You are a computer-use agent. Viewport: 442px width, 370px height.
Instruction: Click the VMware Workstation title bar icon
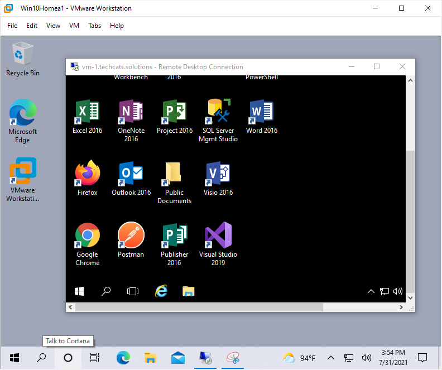coord(8,8)
